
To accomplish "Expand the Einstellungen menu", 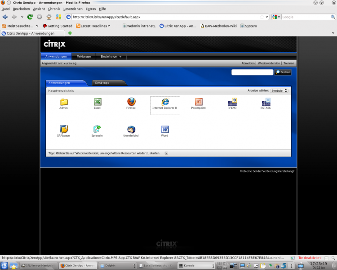I will pos(111,57).
